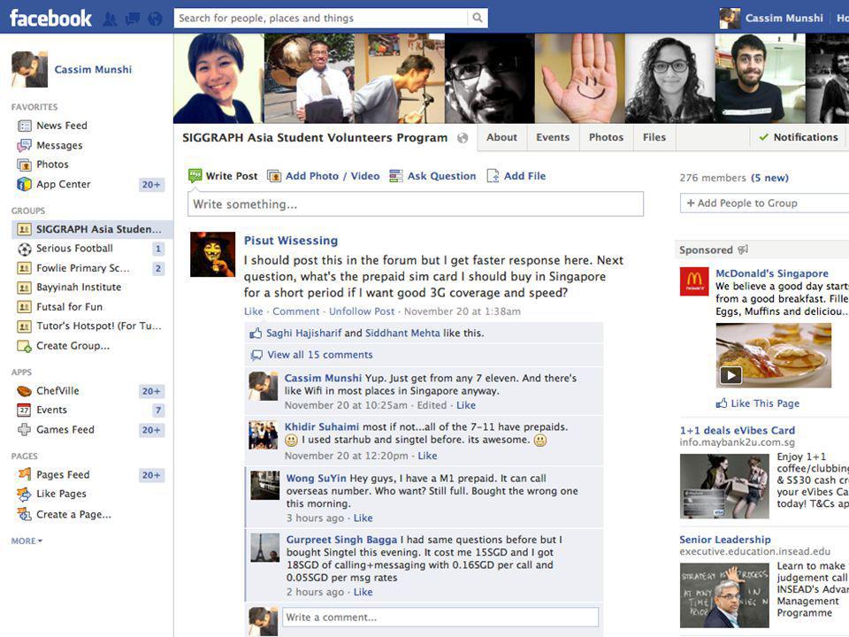
Task: Select Ask Question option
Action: click(x=432, y=176)
